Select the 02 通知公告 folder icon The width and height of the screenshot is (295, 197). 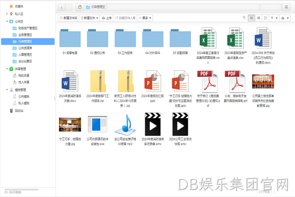click(x=97, y=38)
